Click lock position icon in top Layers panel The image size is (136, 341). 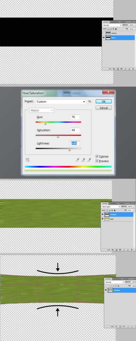coord(113,29)
